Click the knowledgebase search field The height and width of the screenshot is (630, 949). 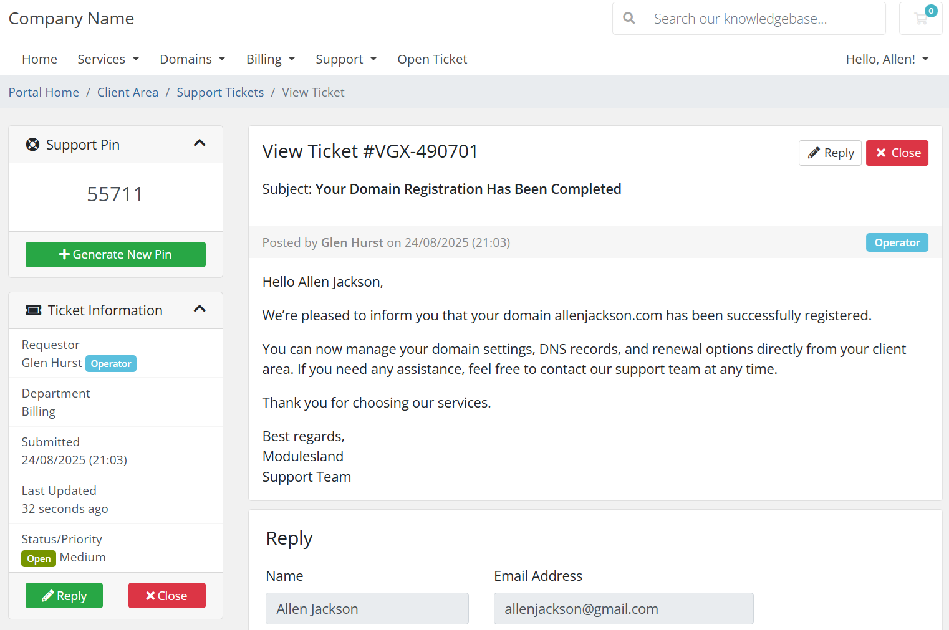click(x=749, y=19)
